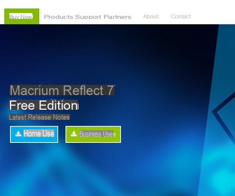Click the green Buy Now button
The height and width of the screenshot is (196, 235).
tap(22, 16)
